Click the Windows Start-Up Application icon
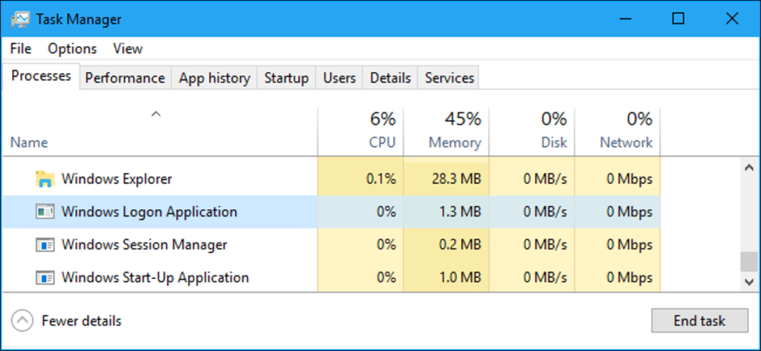 click(x=45, y=278)
